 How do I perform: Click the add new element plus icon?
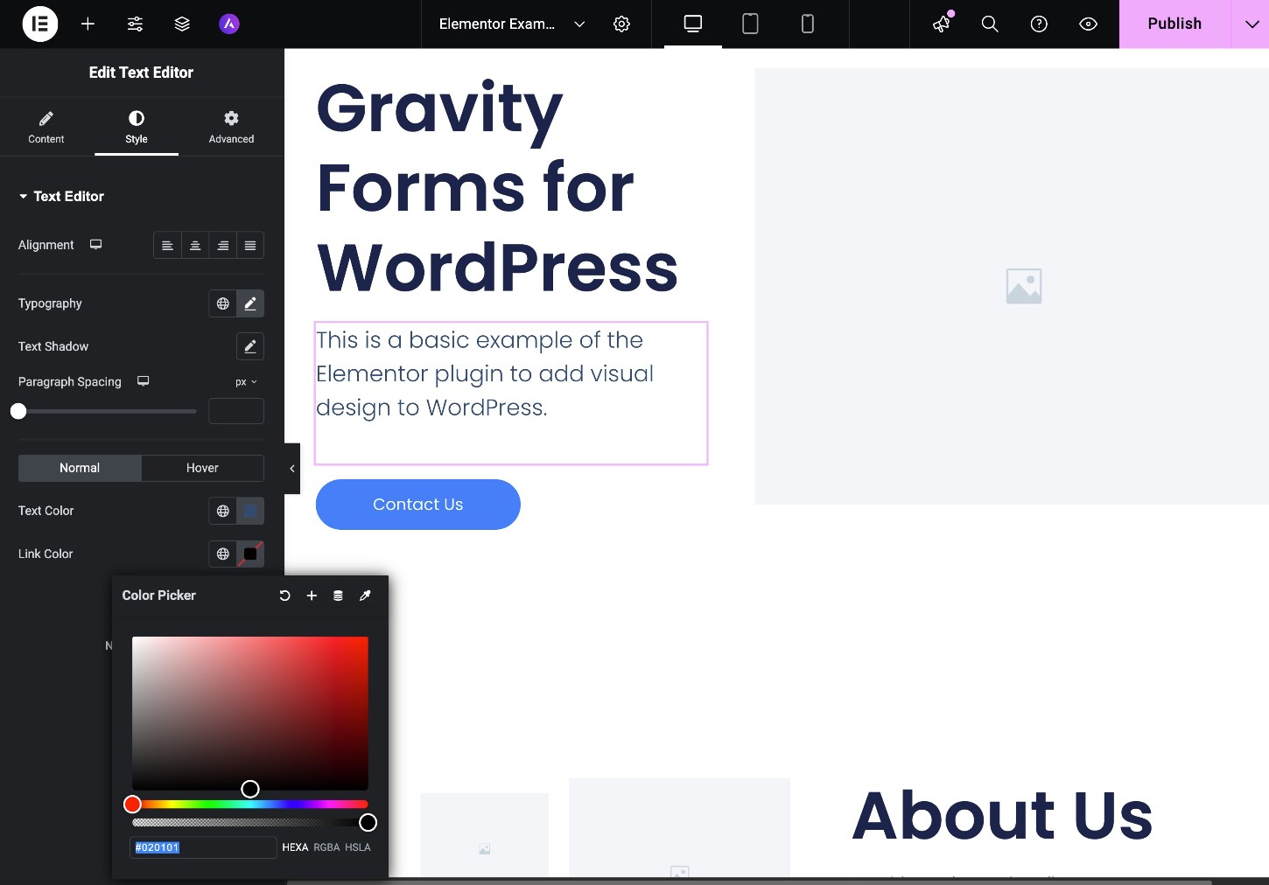[88, 24]
